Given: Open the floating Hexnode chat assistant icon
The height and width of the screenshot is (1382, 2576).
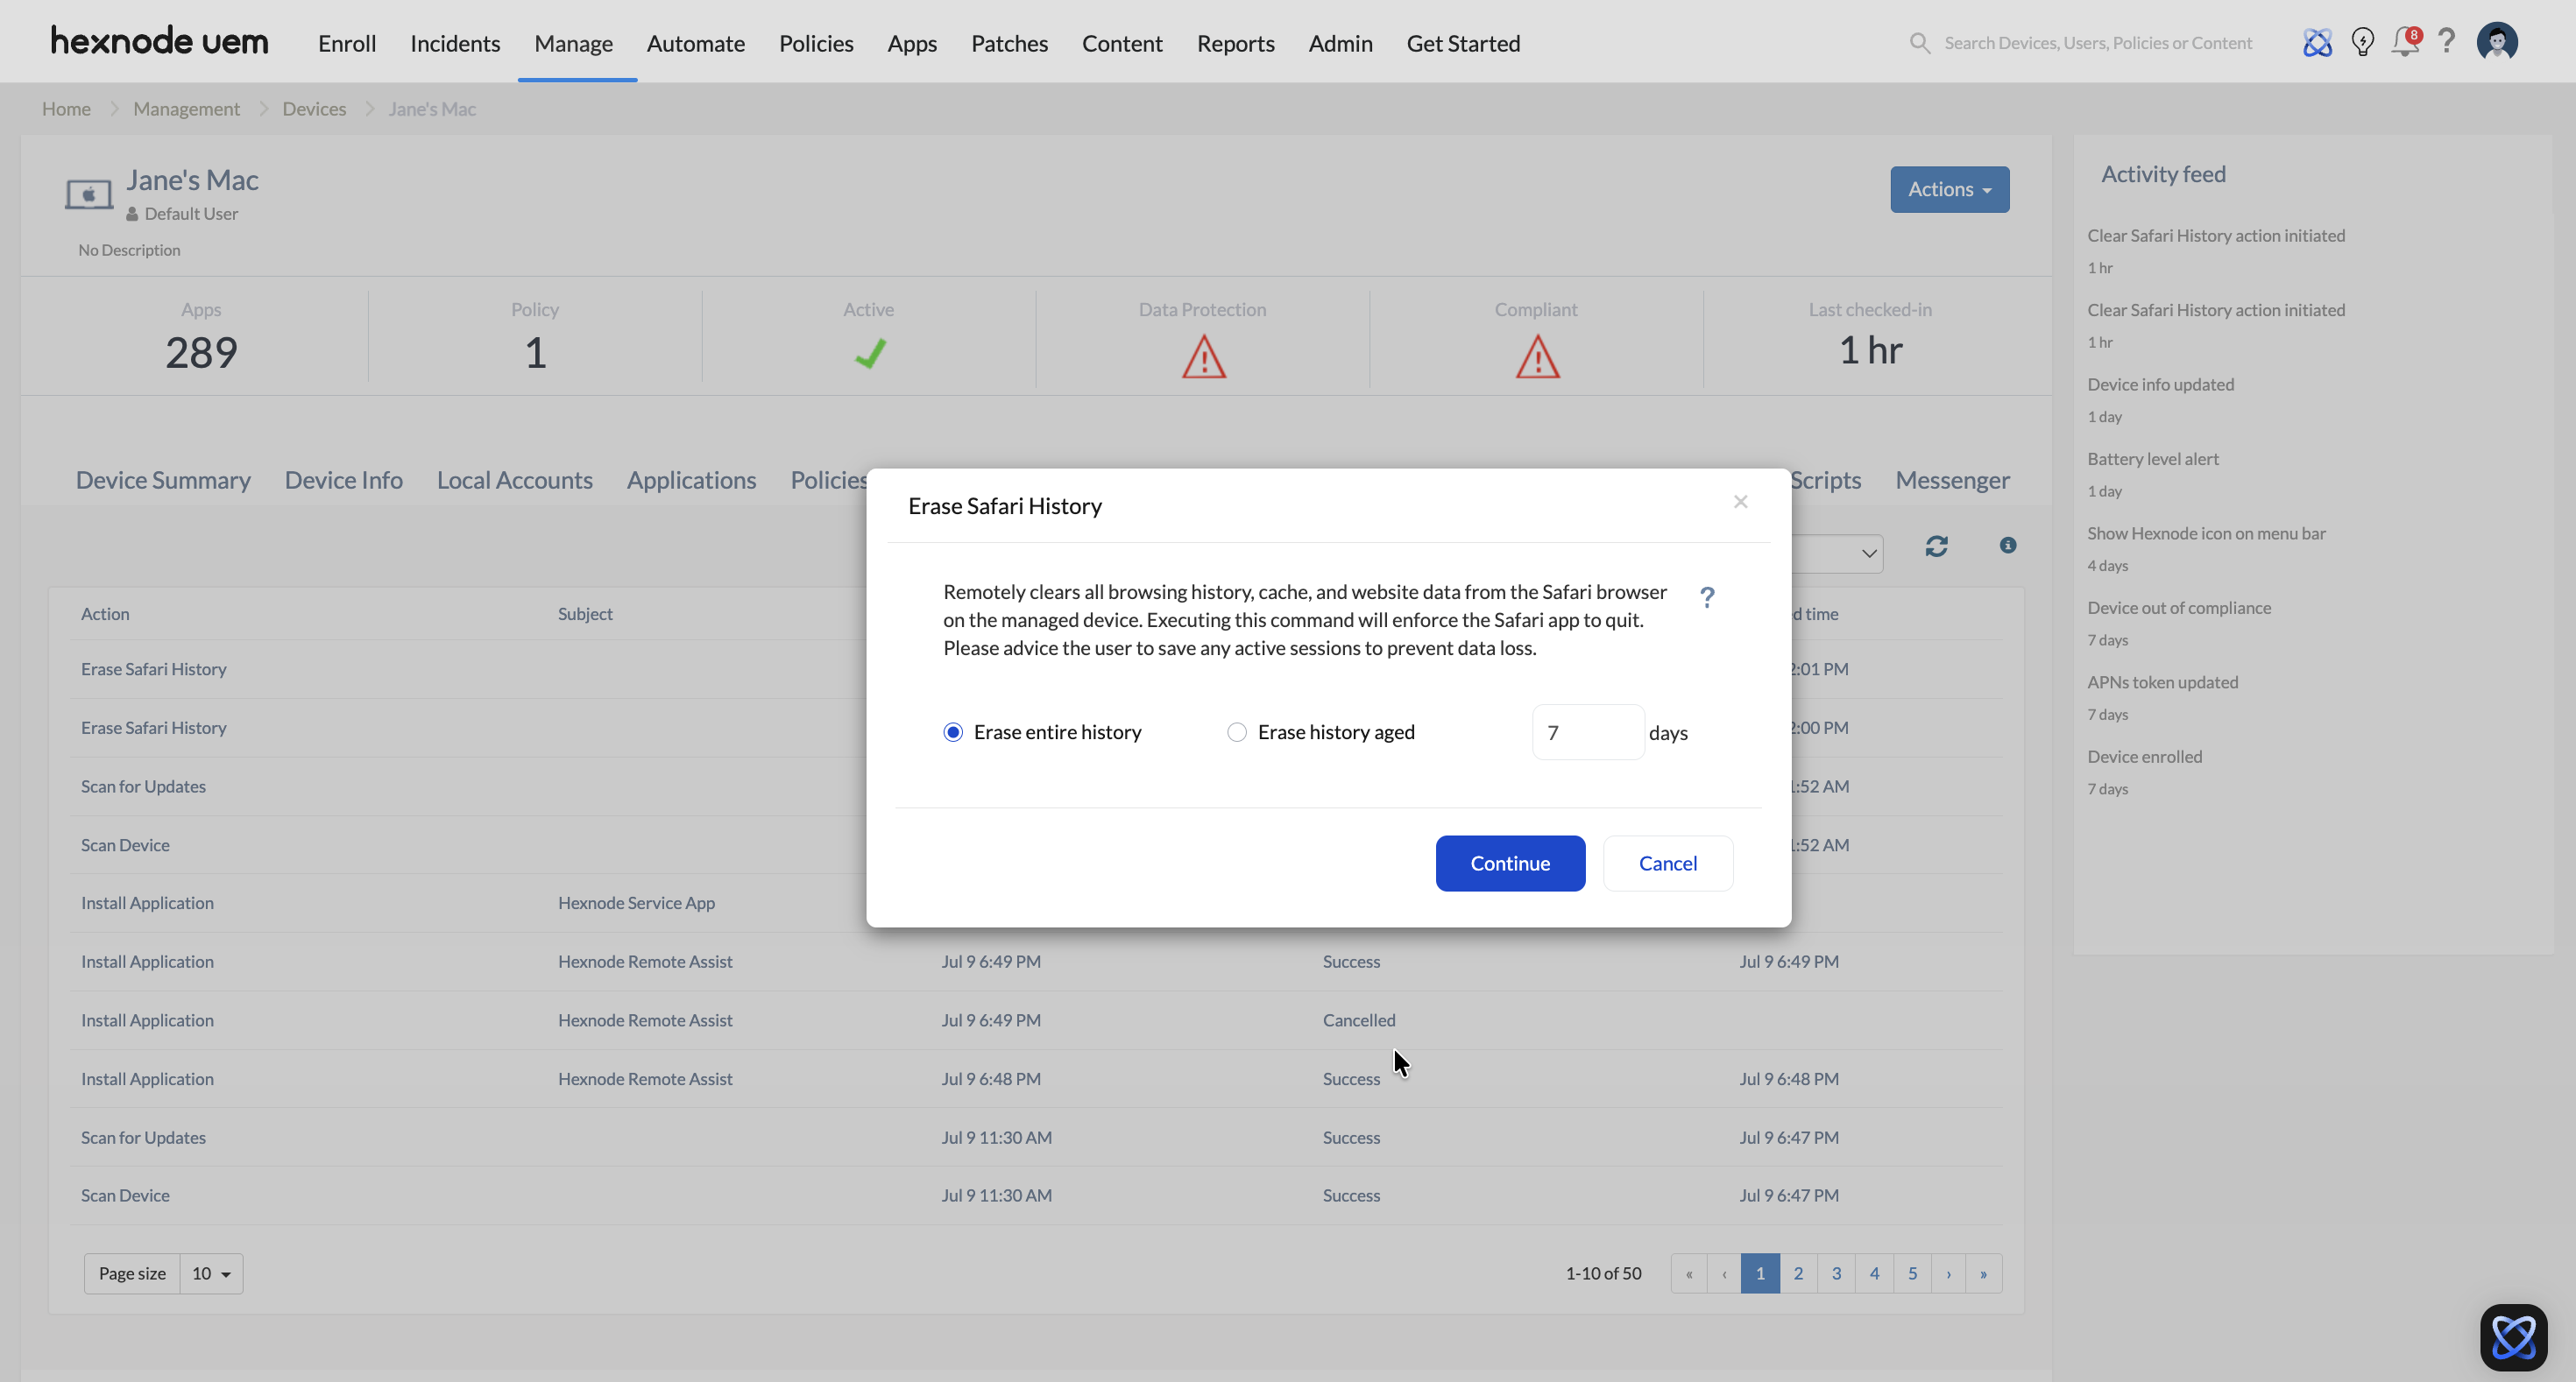Looking at the screenshot, I should pos(2513,1337).
